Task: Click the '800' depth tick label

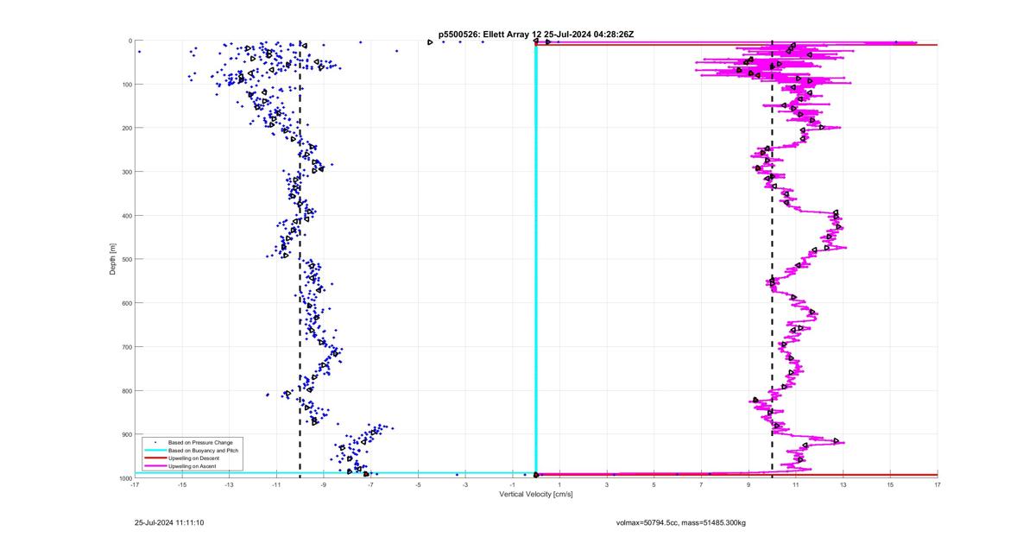Action: (x=126, y=390)
